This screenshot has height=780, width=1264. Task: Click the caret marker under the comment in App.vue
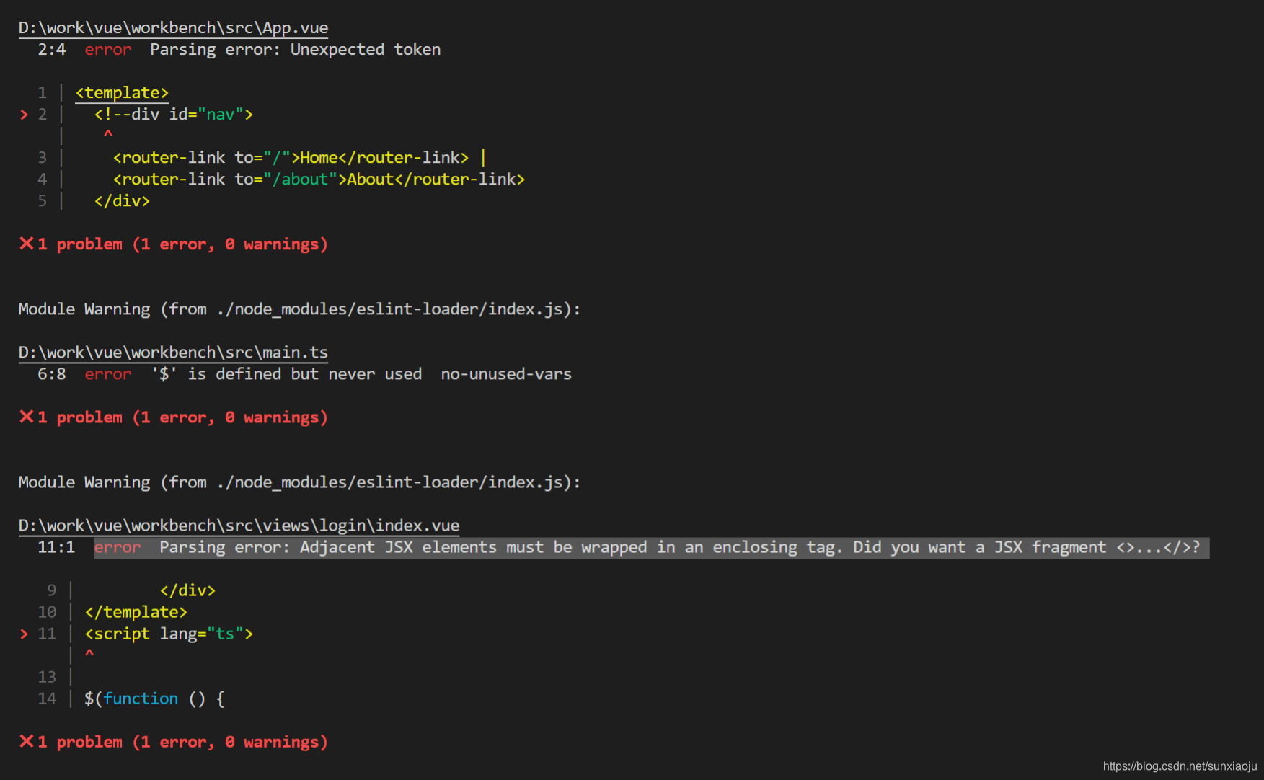(107, 134)
